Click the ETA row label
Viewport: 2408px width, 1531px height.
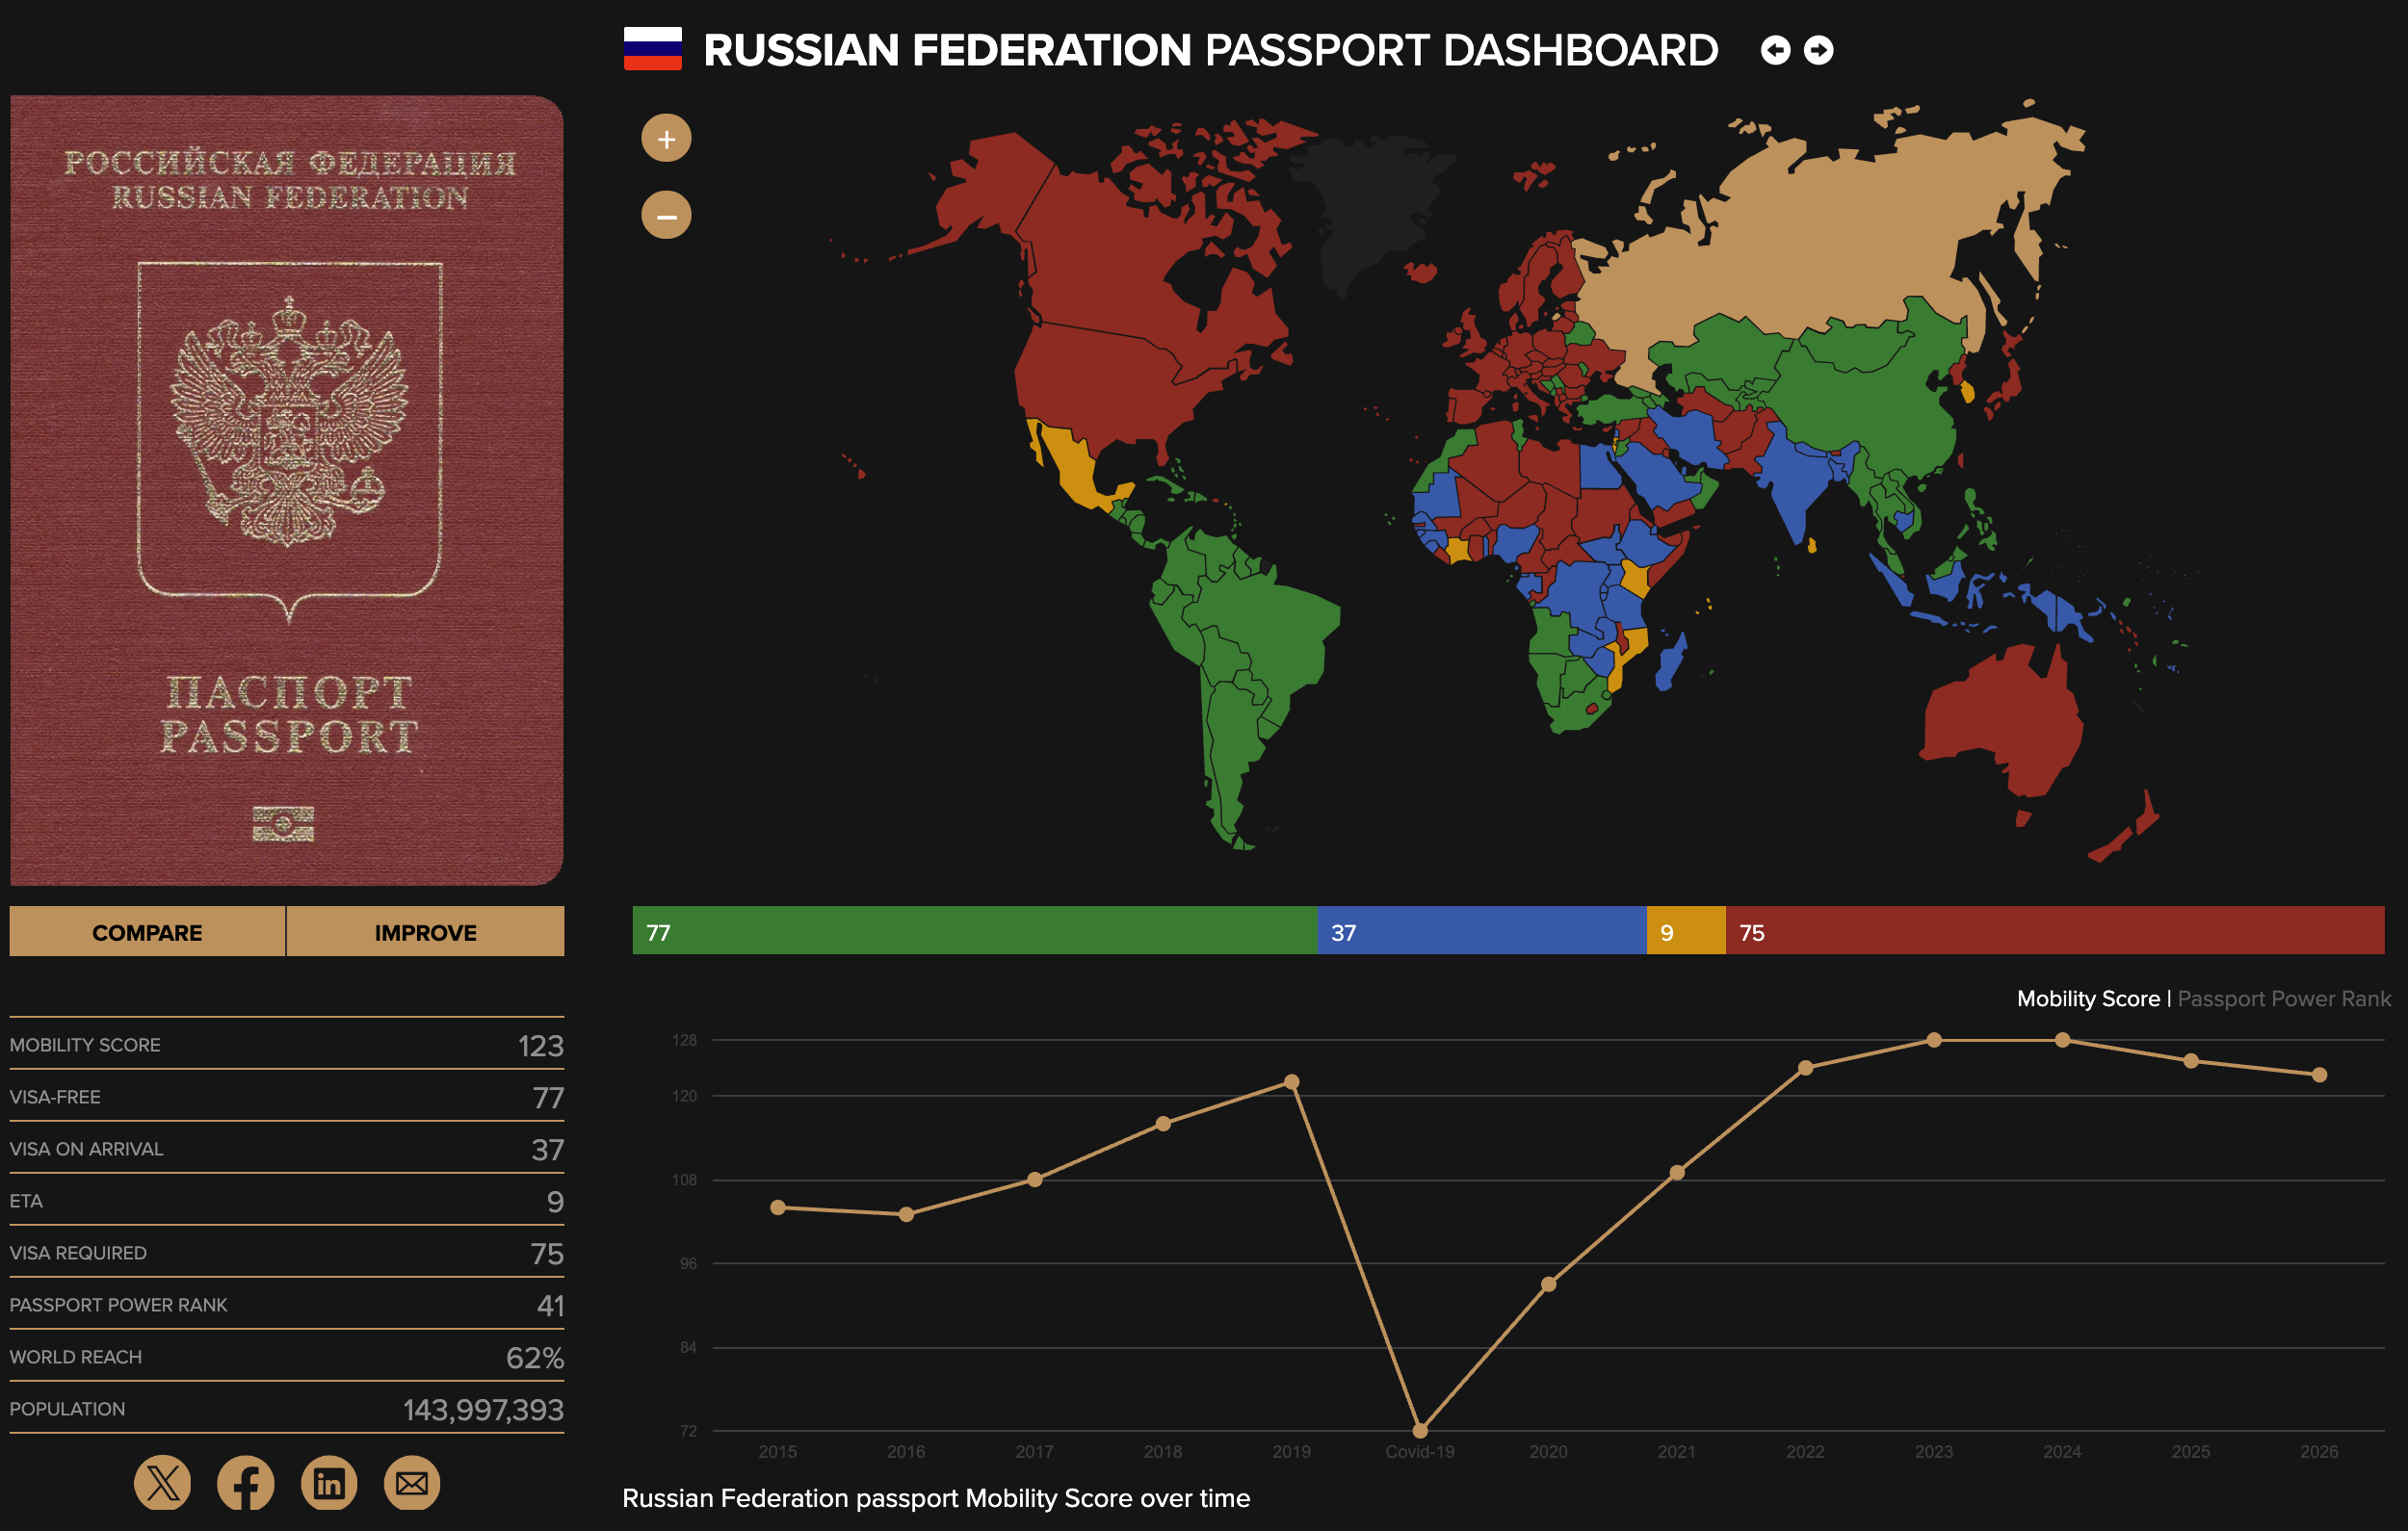point(26,1201)
